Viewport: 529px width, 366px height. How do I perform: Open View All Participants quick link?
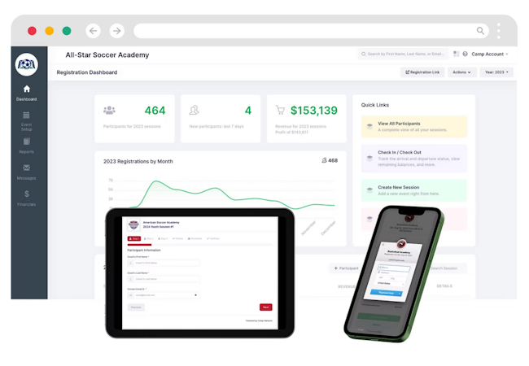pos(414,126)
